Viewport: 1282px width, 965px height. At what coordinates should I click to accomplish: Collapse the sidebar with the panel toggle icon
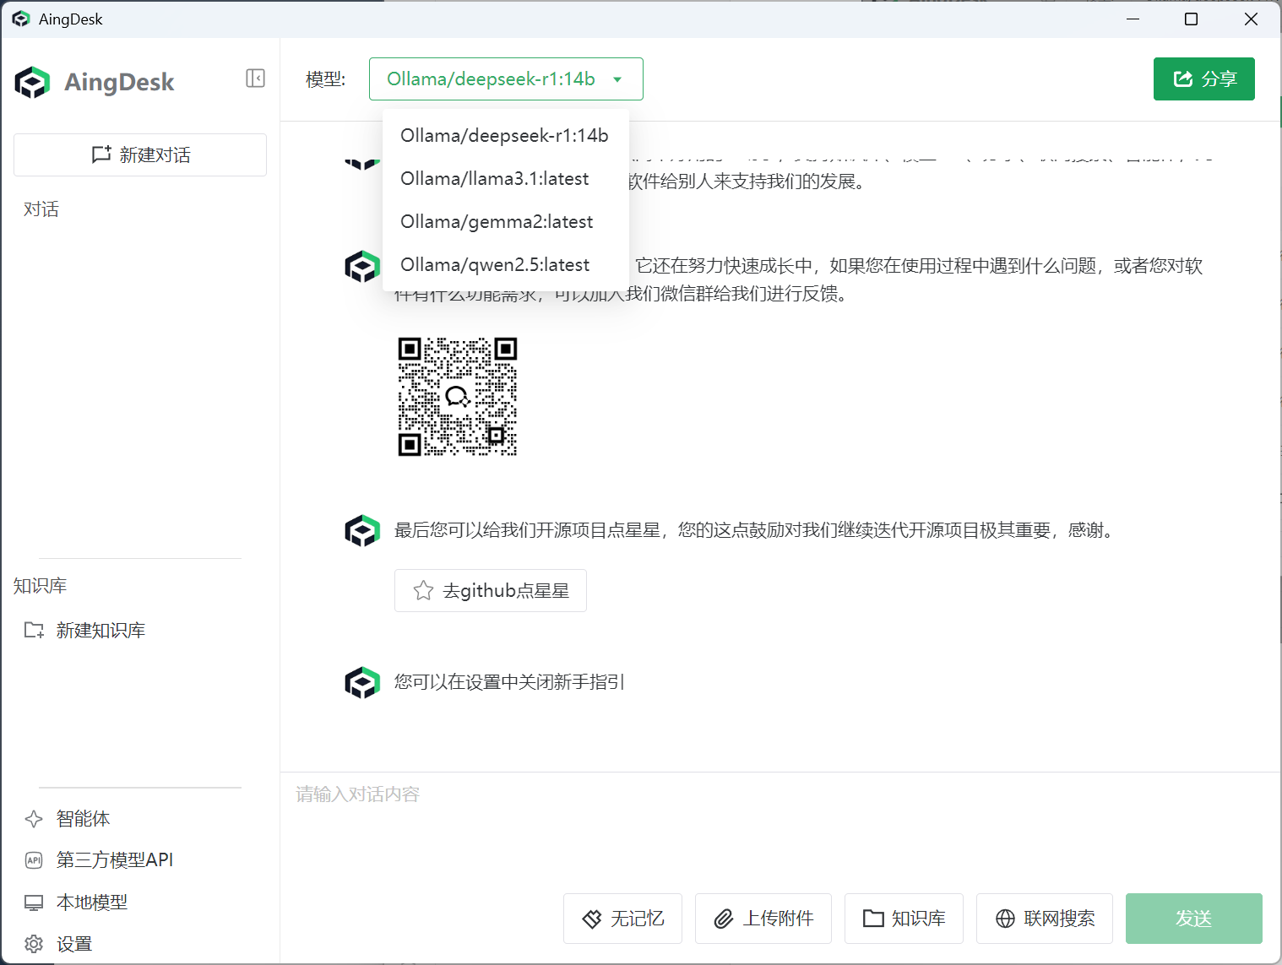255,79
